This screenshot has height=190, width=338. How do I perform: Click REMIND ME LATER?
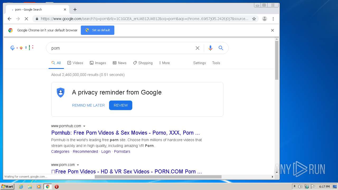(88, 105)
